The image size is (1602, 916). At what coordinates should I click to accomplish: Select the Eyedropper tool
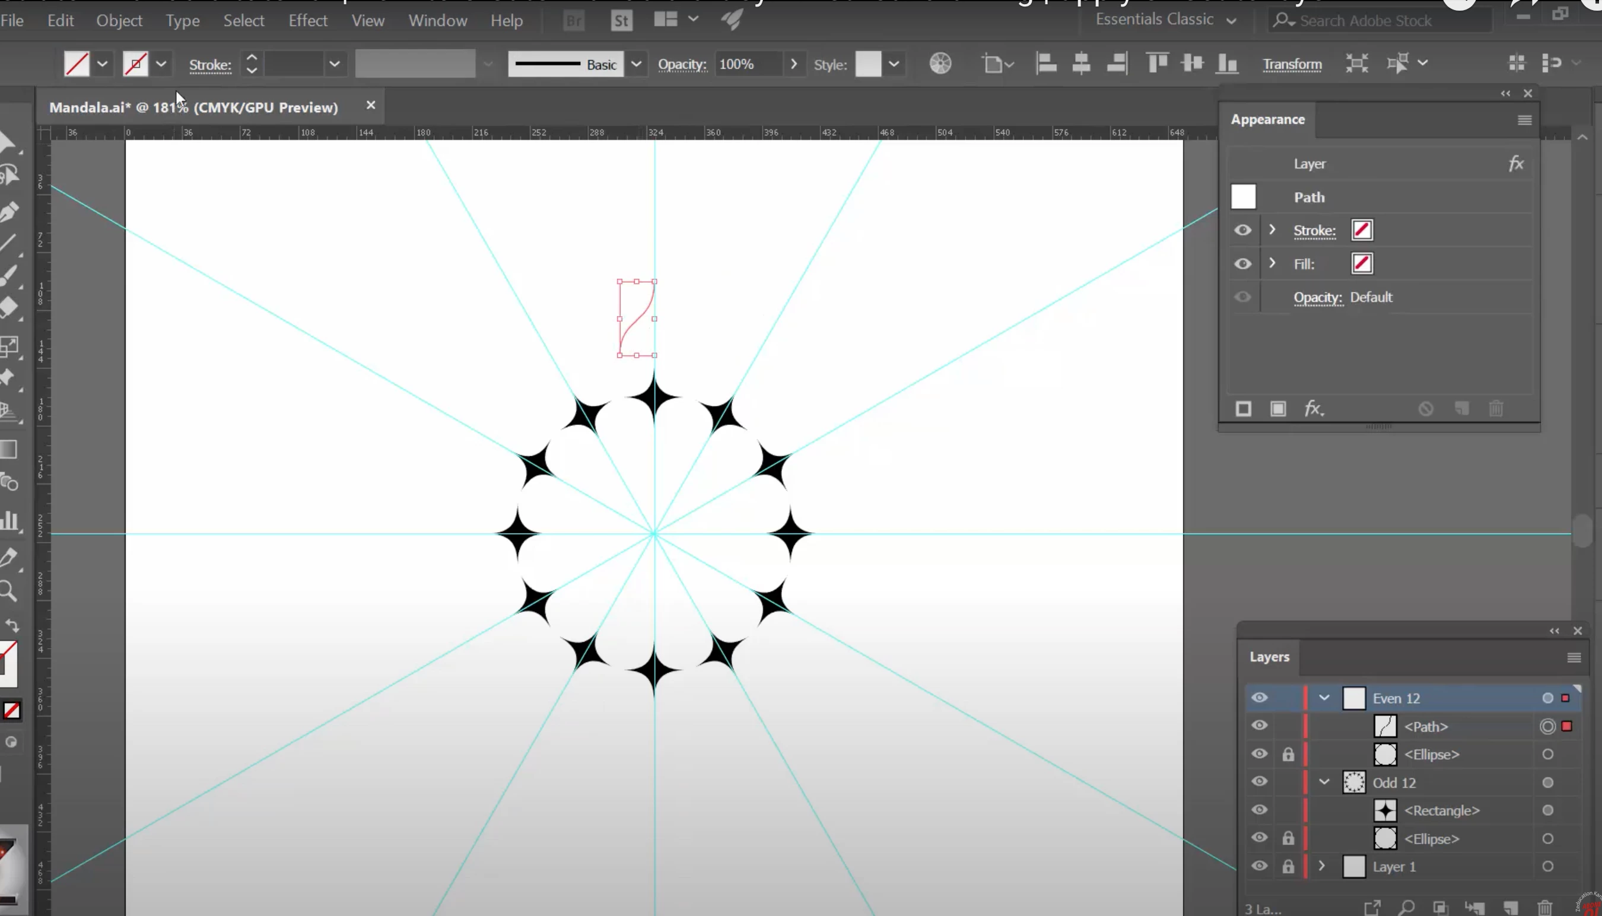coord(8,558)
